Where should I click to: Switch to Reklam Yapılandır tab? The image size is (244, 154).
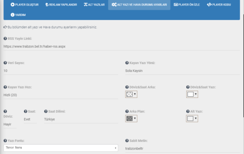click(61, 5)
